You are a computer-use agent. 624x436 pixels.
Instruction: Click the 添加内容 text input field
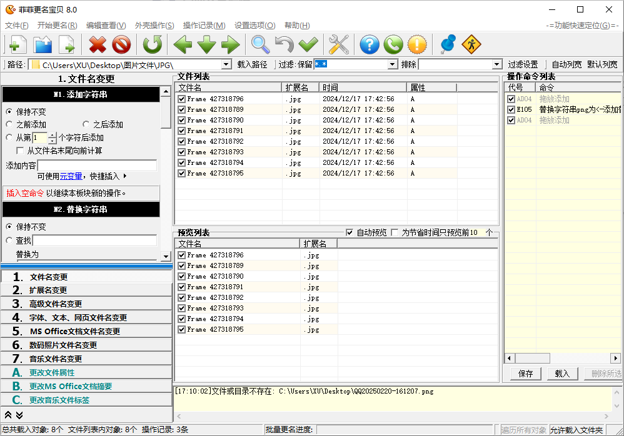97,166
